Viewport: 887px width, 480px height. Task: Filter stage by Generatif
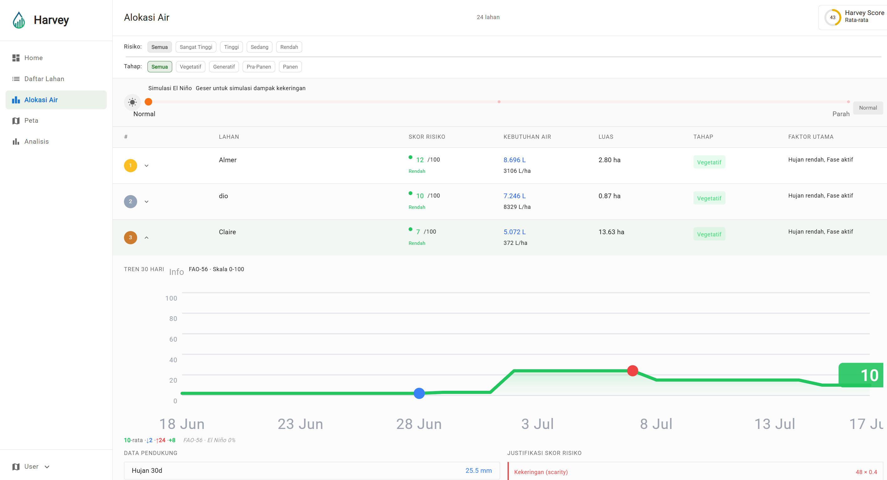coord(224,67)
